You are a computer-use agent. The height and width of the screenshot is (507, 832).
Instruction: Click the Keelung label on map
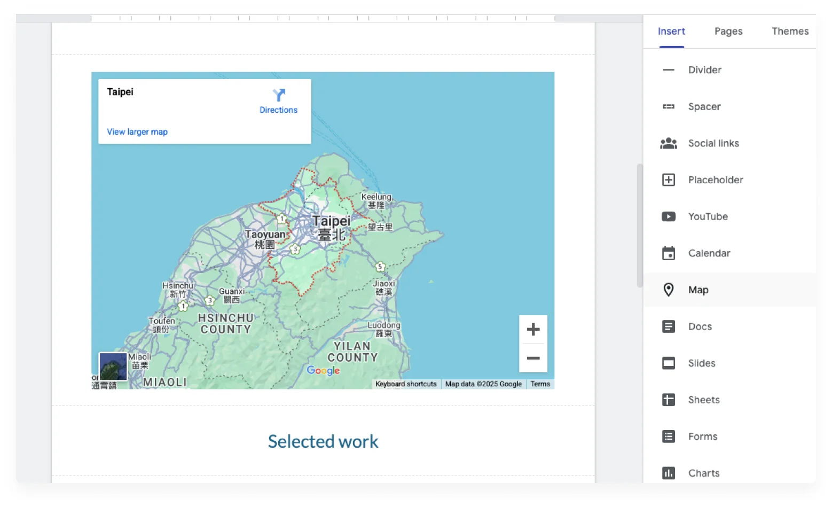tap(376, 201)
